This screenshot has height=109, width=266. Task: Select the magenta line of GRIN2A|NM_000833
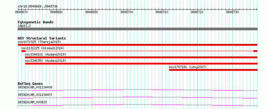pos(137,105)
